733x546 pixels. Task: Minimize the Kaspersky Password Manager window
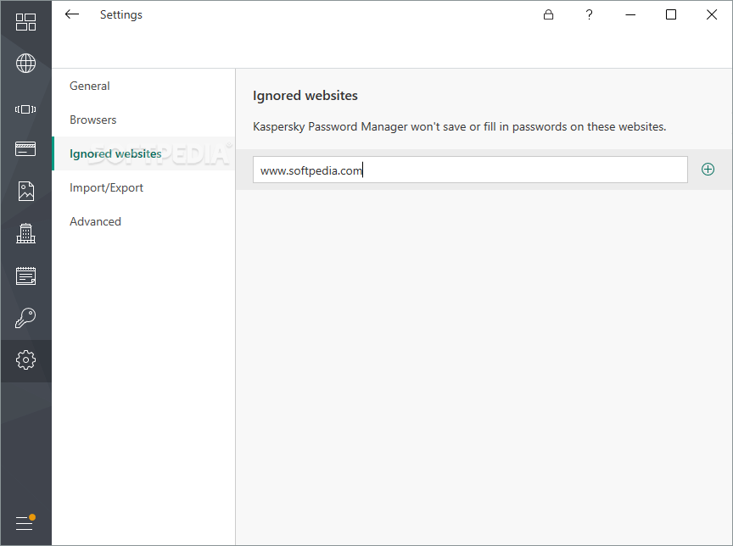630,14
